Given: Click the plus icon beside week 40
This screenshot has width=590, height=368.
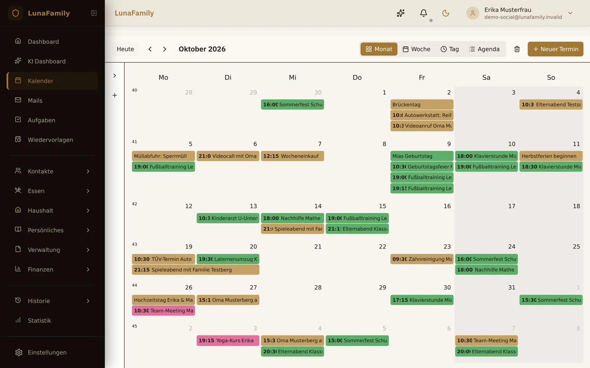Looking at the screenshot, I should pyautogui.click(x=115, y=95).
